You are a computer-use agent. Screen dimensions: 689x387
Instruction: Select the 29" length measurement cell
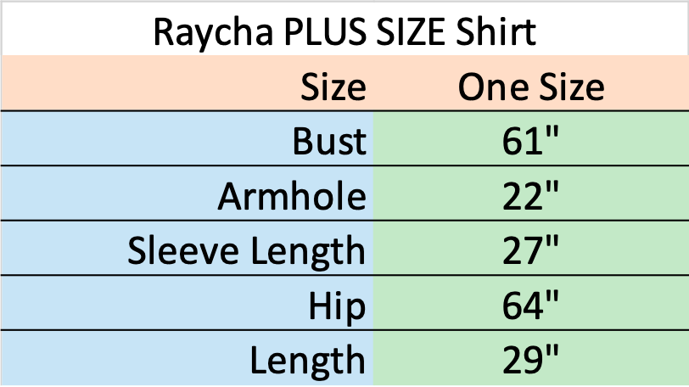tap(531, 360)
